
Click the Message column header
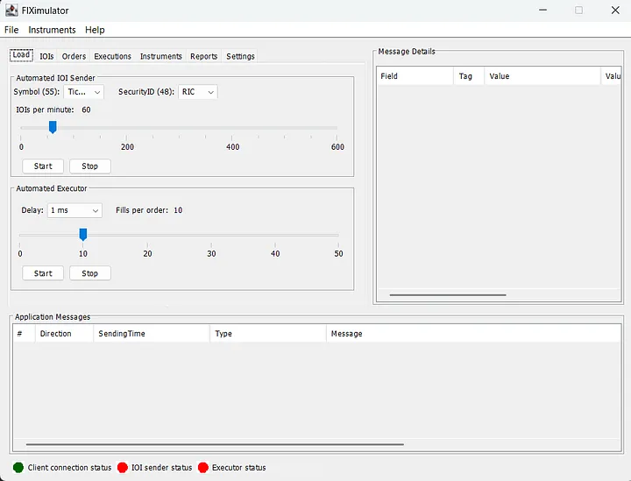473,334
